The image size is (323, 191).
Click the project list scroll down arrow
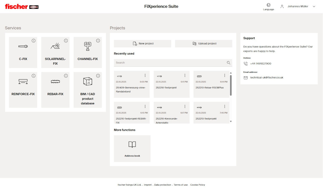tap(231, 122)
